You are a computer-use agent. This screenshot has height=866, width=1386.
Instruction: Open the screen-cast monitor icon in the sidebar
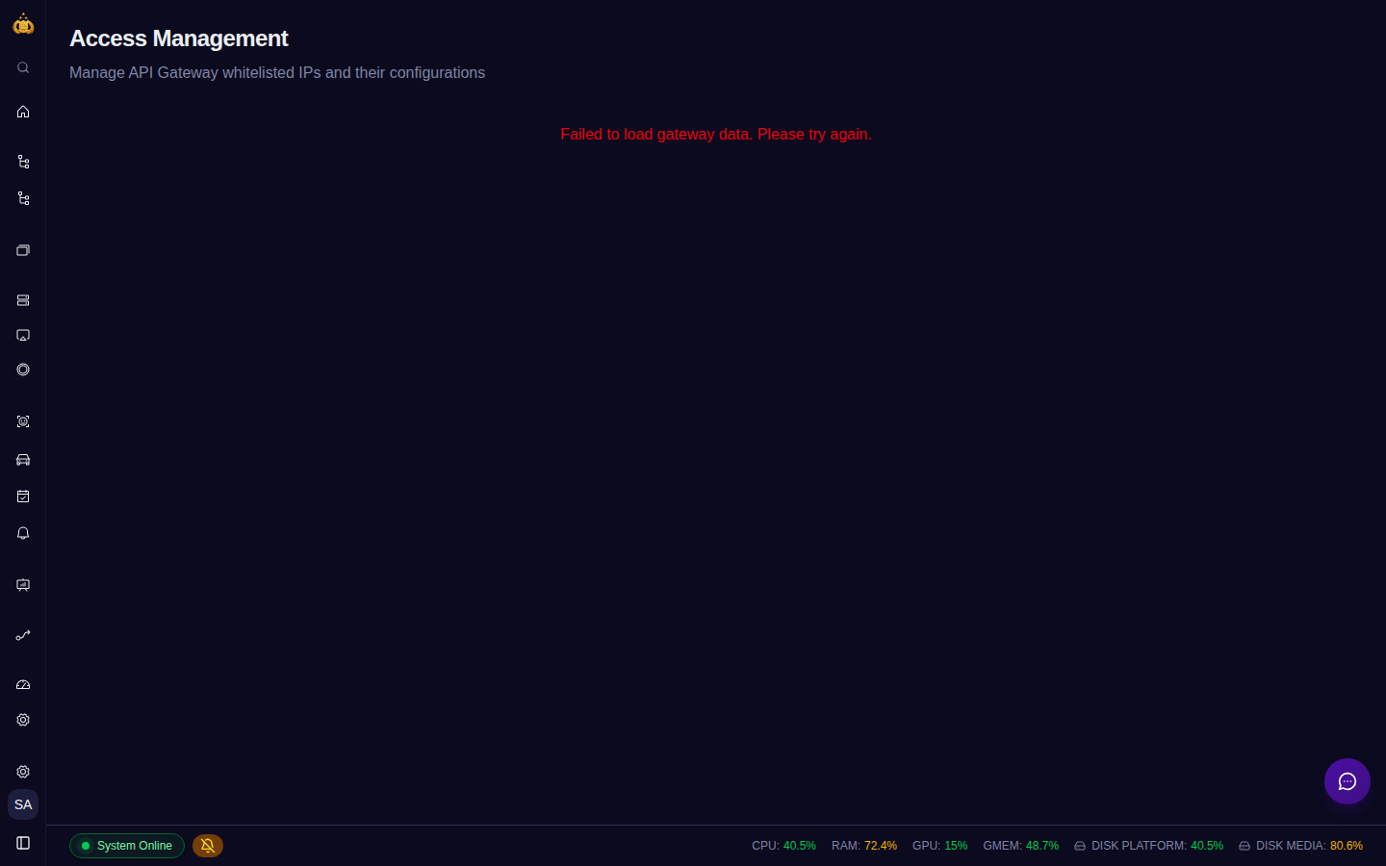point(23,335)
